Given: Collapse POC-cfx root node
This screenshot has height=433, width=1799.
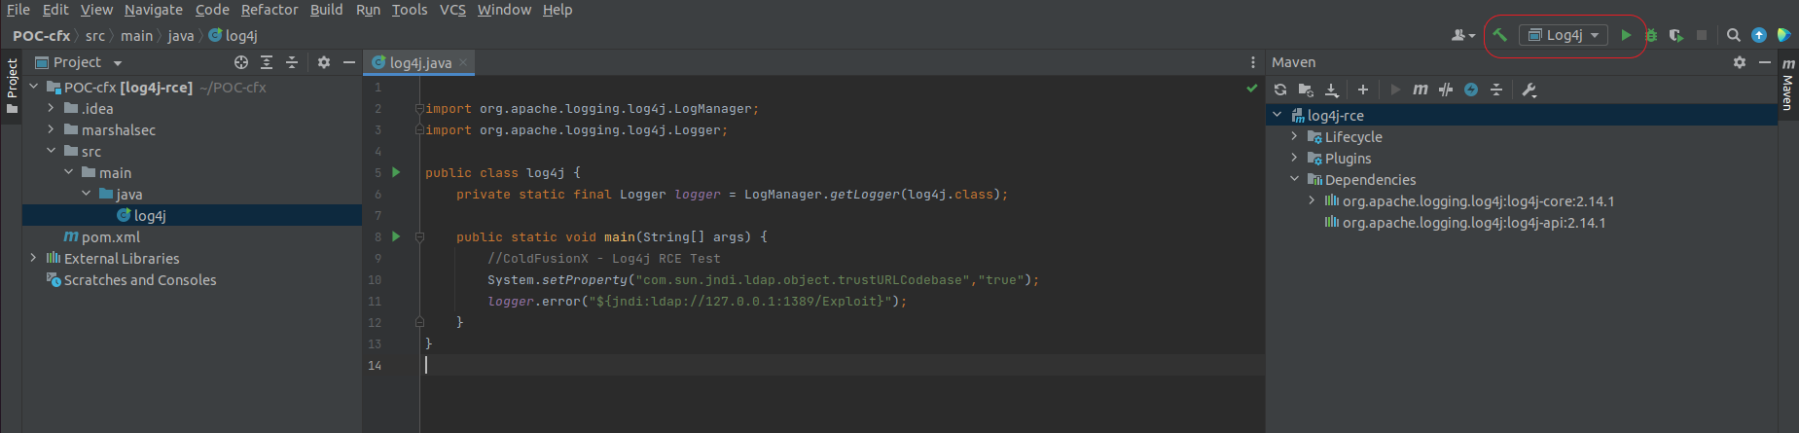Looking at the screenshot, I should 34,87.
